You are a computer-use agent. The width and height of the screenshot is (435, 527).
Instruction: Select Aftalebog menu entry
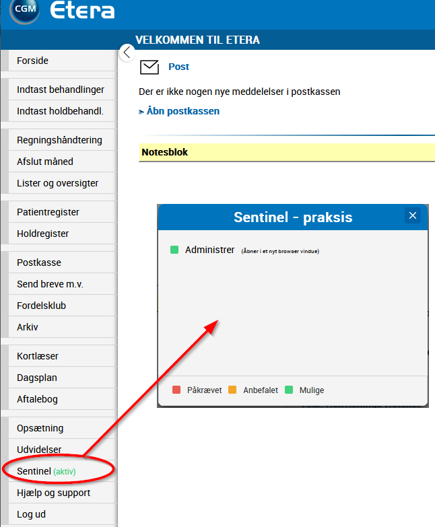[37, 399]
